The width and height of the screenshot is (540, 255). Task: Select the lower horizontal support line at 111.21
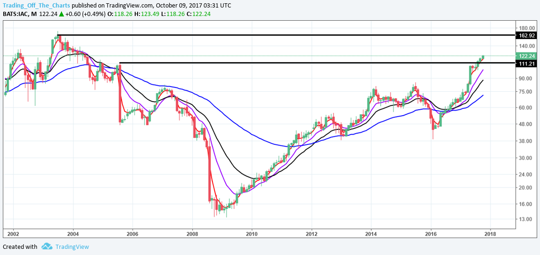pos(317,63)
